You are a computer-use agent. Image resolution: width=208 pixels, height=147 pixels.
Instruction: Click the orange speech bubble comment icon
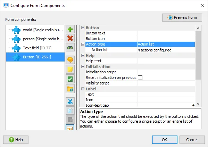pos(70,60)
